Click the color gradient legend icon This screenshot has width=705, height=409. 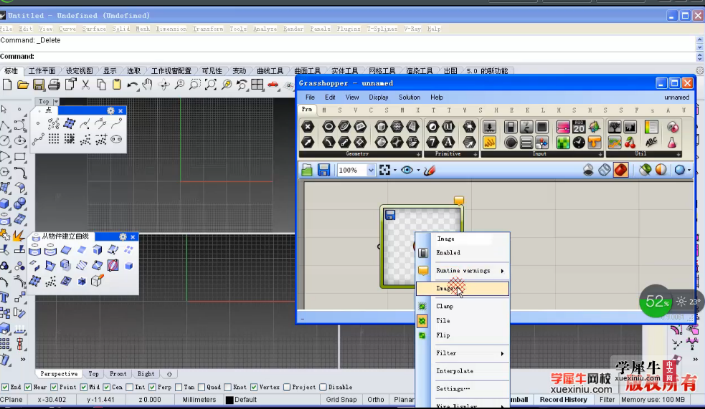651,127
